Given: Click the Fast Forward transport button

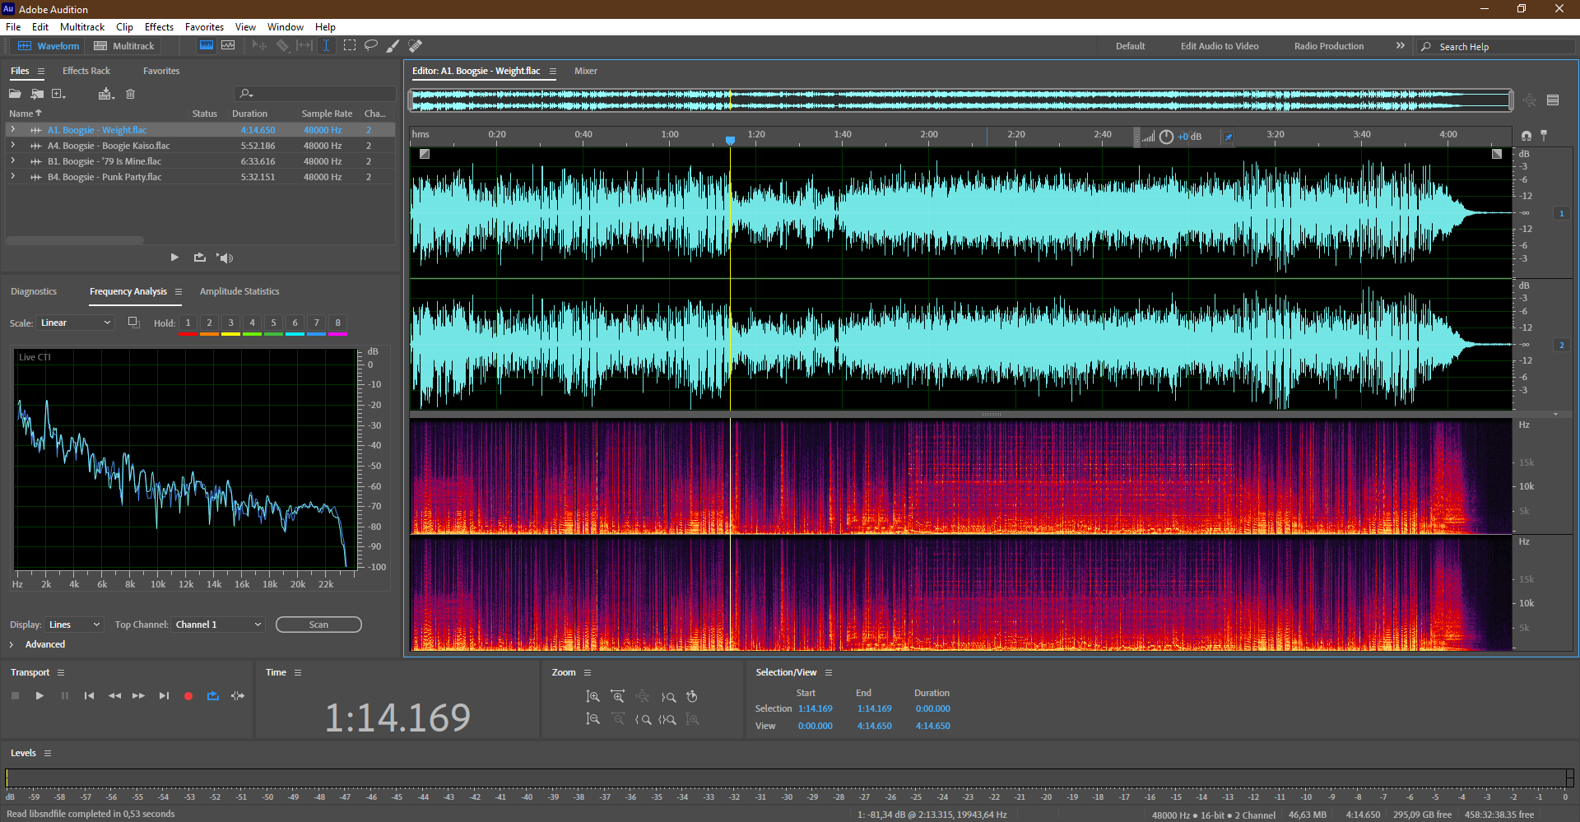Looking at the screenshot, I should [x=139, y=696].
